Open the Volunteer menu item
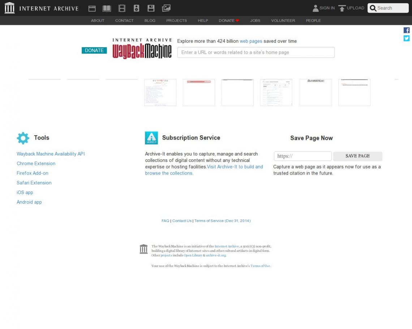The image size is (412, 329). [283, 21]
